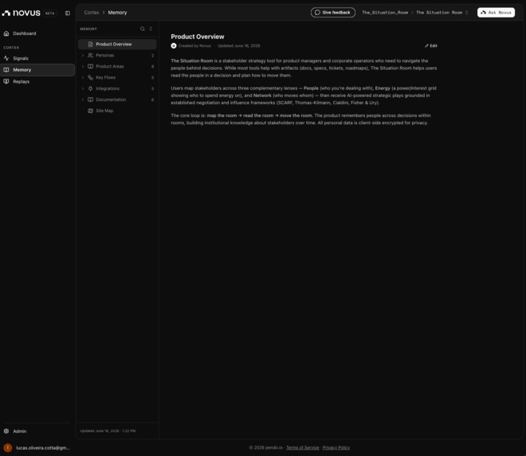Open The Situation Room project selector

[442, 13]
